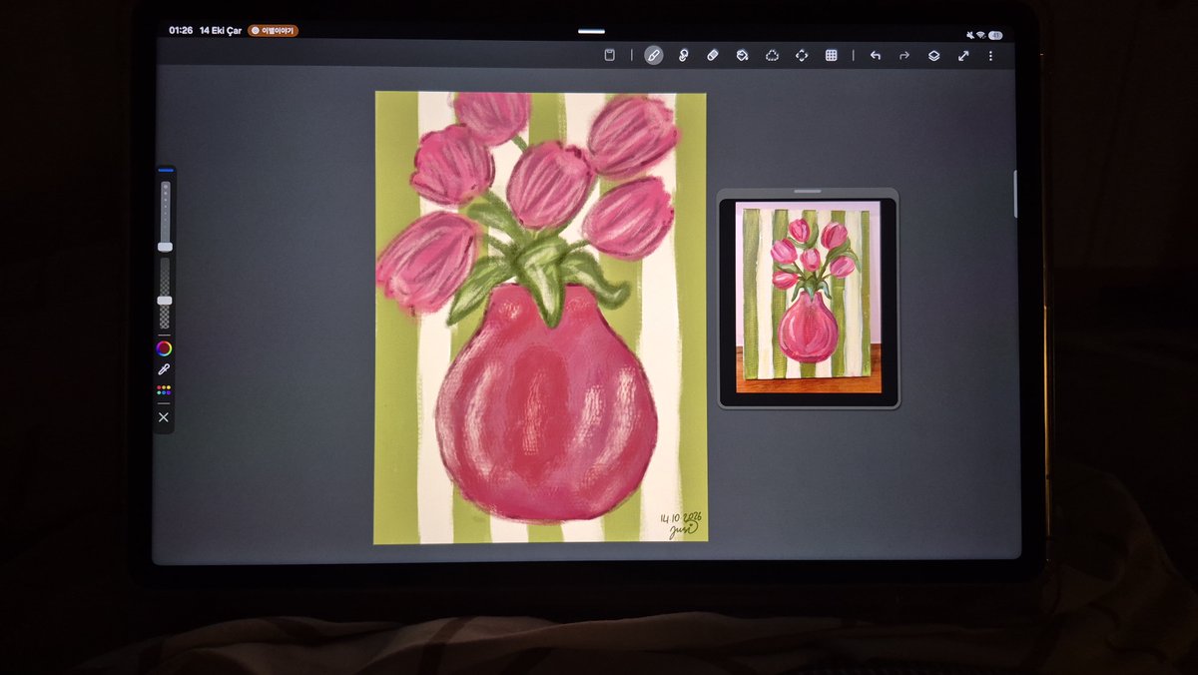
Task: Open the three-dot more options menu
Action: coord(990,55)
